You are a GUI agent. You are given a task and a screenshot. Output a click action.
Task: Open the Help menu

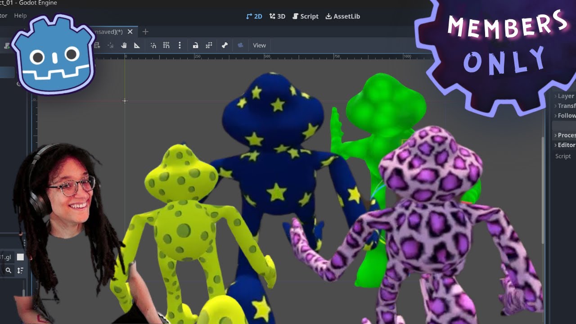[x=20, y=15]
